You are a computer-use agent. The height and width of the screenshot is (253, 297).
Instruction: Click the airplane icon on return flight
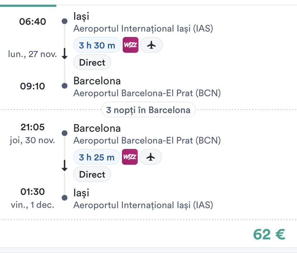point(151,157)
